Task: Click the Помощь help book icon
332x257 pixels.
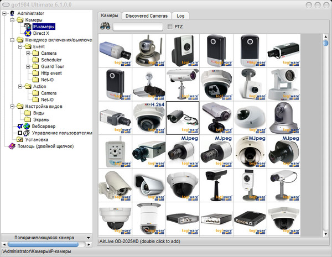Action: click(x=12, y=146)
